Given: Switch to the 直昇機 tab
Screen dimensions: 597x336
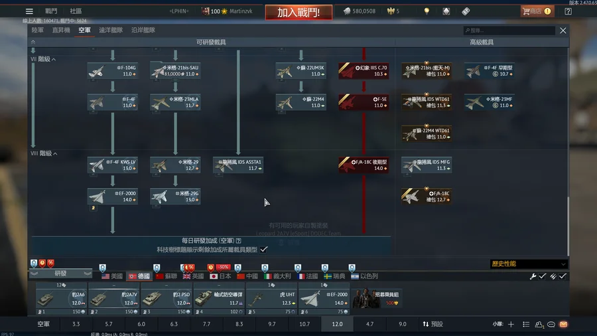Looking at the screenshot, I should click(x=61, y=30).
